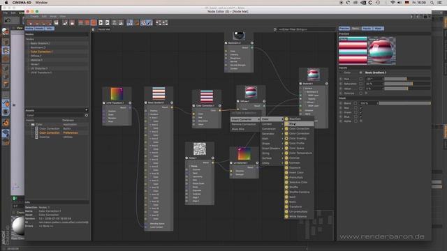Click circular button on UVW Transform.1 header
Image resolution: width=447 pixels, height=251 pixels.
pos(130,102)
